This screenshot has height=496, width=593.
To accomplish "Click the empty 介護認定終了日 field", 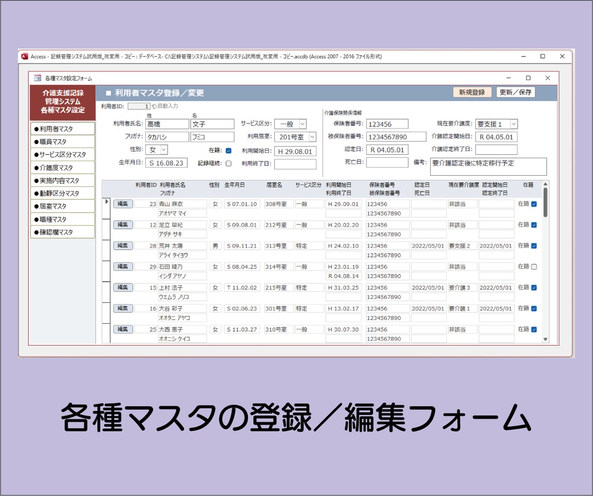I will tap(496, 149).
